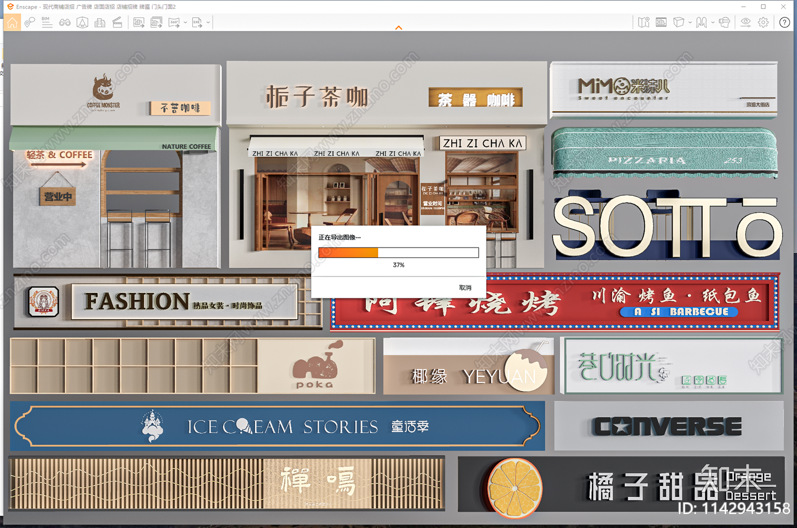Open the collaborative annotations pin icon
The image size is (797, 528).
(30, 22)
